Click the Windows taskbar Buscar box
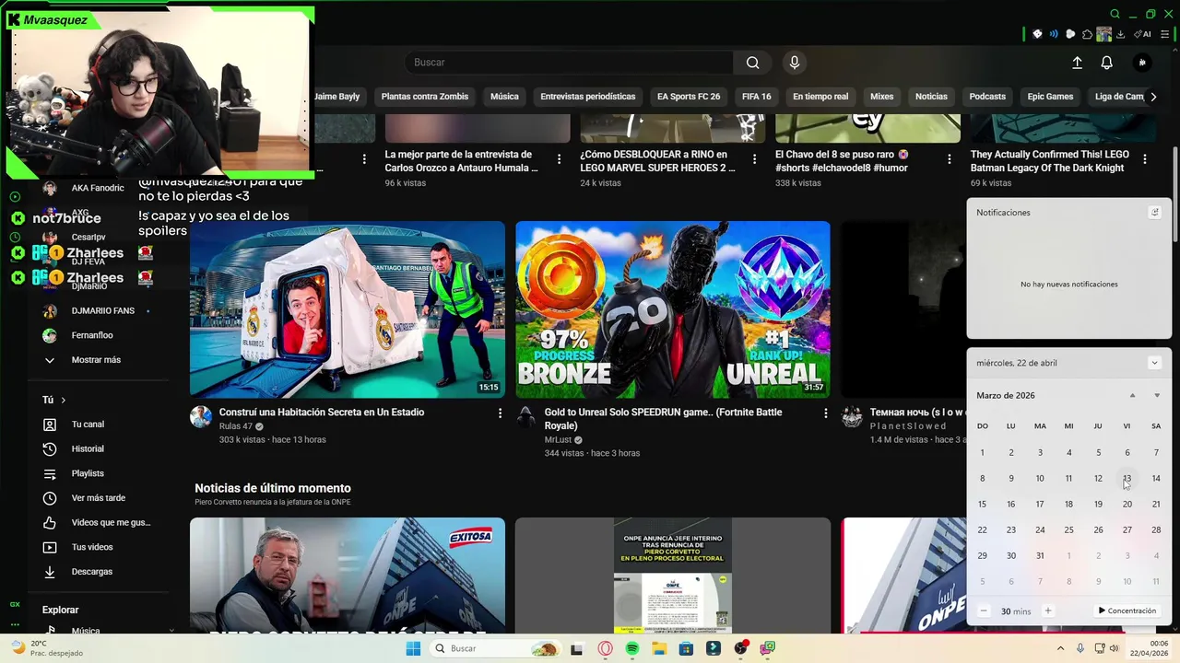 (x=497, y=648)
